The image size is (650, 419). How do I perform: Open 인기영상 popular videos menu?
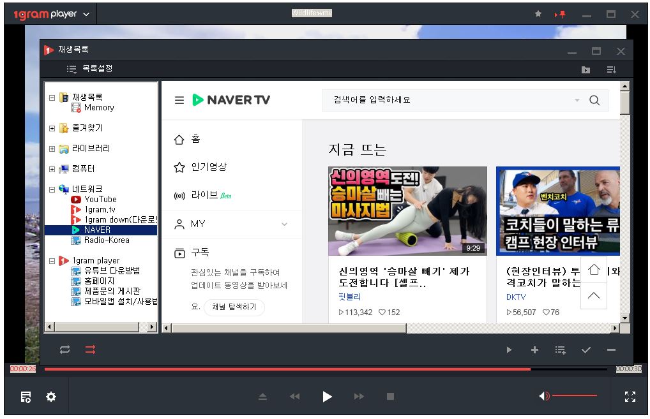click(x=200, y=167)
